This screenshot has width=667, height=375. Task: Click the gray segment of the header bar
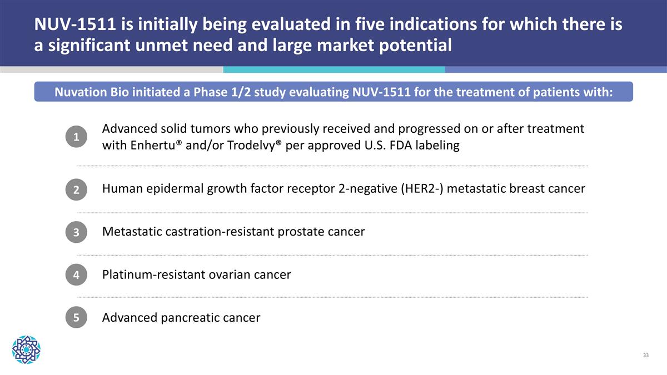tap(111, 69)
